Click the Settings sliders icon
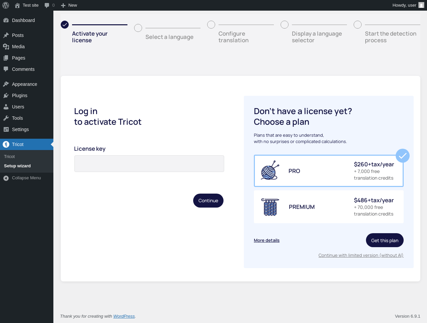The width and height of the screenshot is (427, 323). tap(6, 129)
